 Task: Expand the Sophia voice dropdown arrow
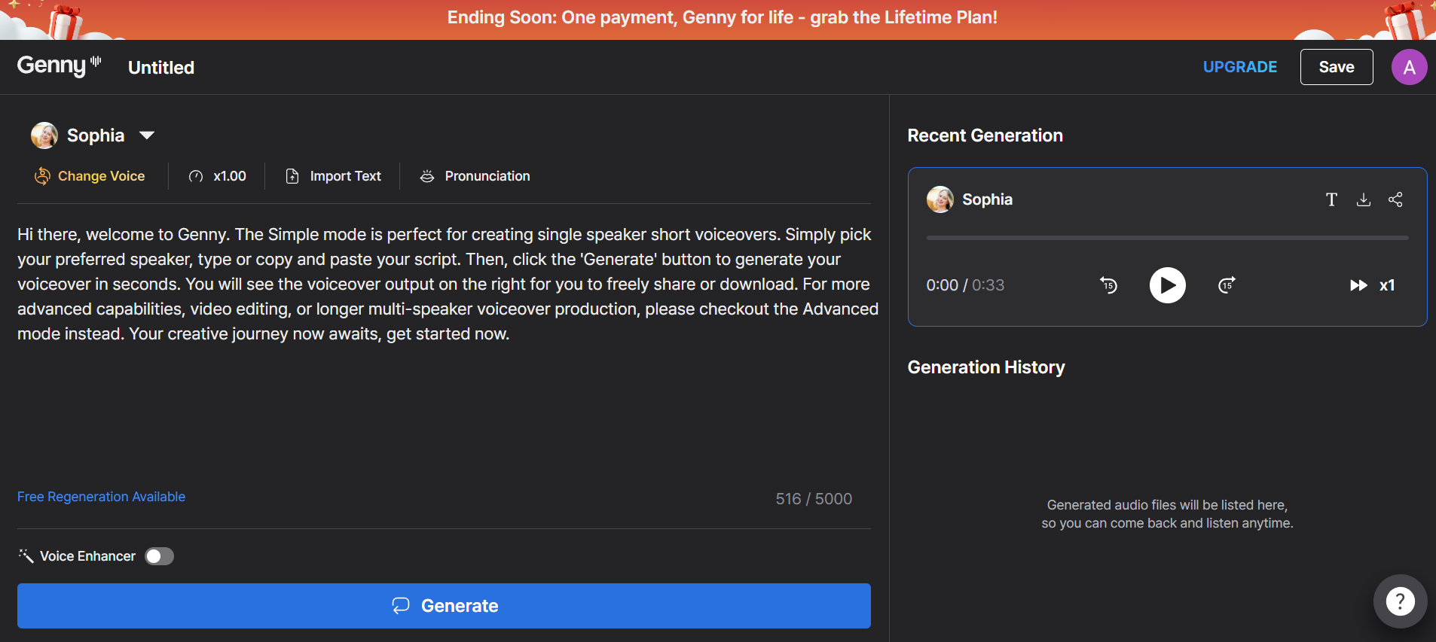point(147,135)
